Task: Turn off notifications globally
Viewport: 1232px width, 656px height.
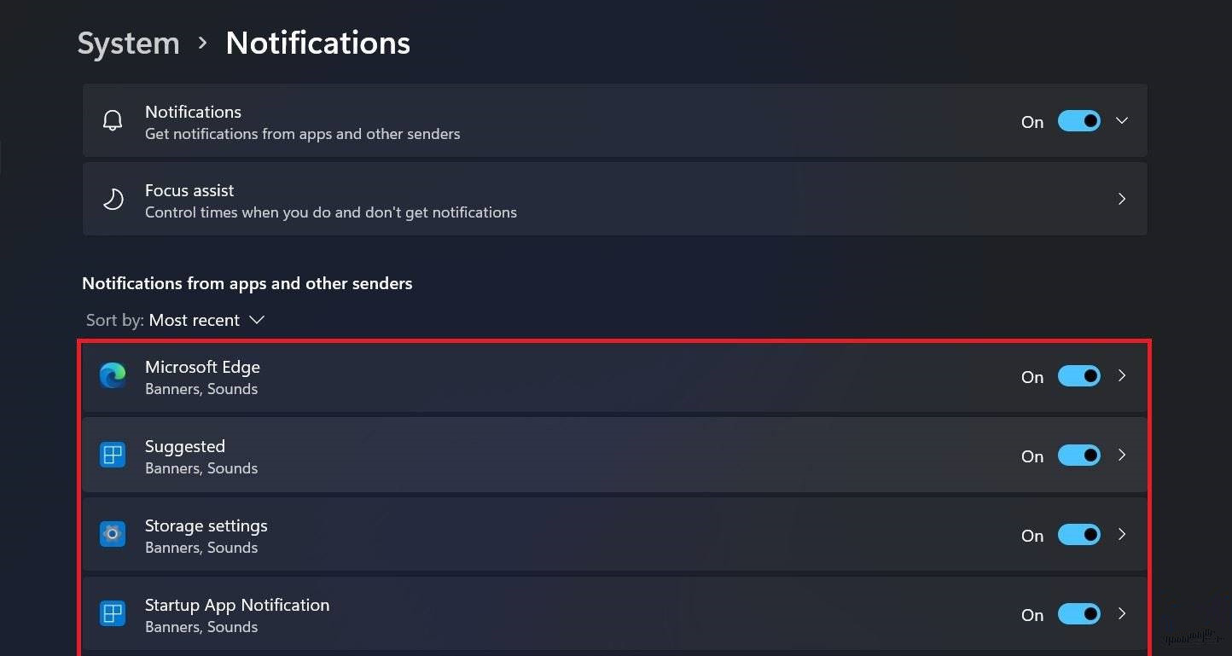Action: [x=1079, y=120]
